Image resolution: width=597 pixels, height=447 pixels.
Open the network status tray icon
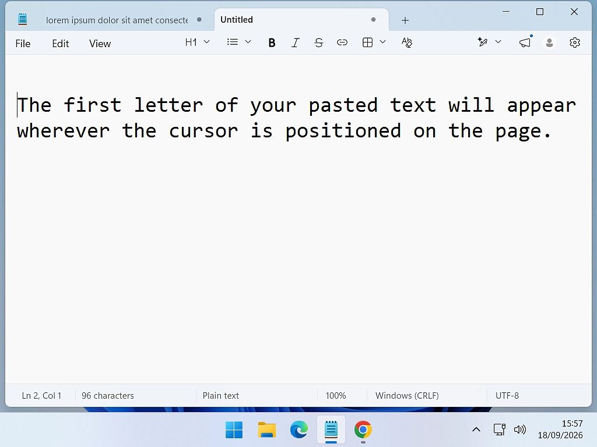click(499, 430)
